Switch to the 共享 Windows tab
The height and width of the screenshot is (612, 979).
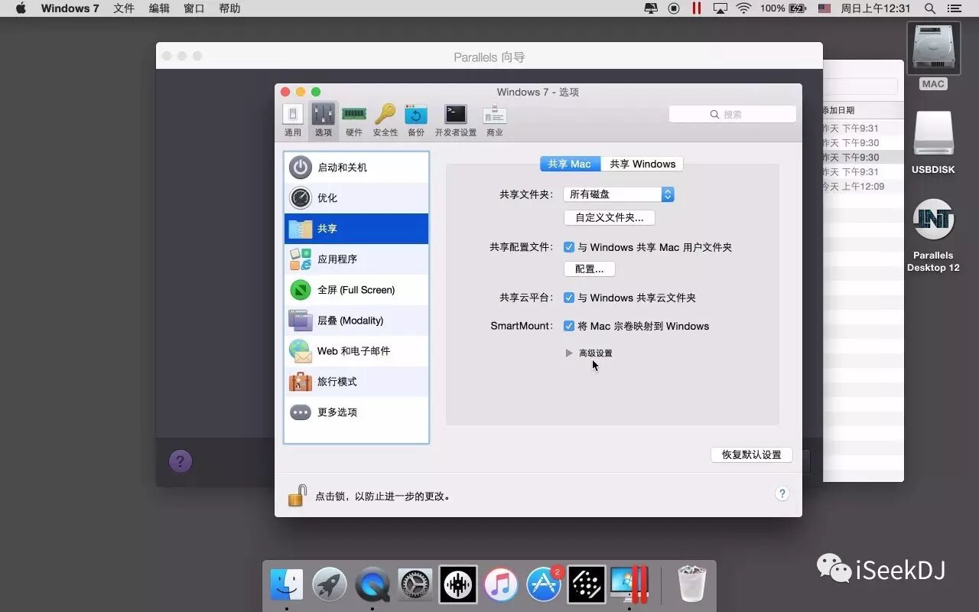tap(642, 164)
